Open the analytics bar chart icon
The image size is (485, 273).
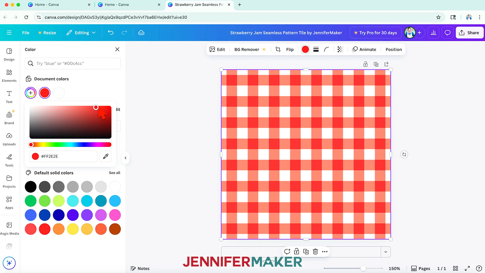[433, 33]
